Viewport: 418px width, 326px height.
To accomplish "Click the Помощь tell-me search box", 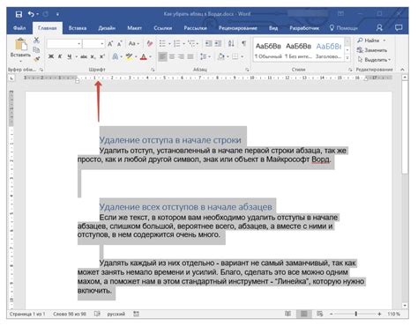I will [344, 28].
